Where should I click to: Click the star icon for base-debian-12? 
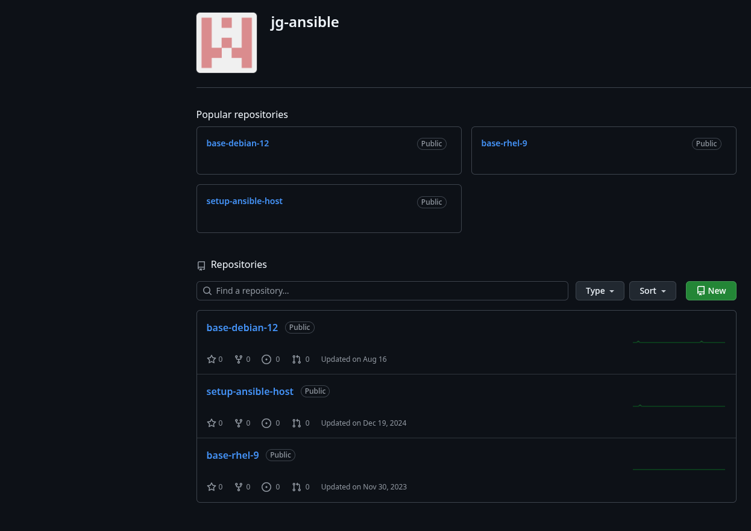pyautogui.click(x=212, y=359)
